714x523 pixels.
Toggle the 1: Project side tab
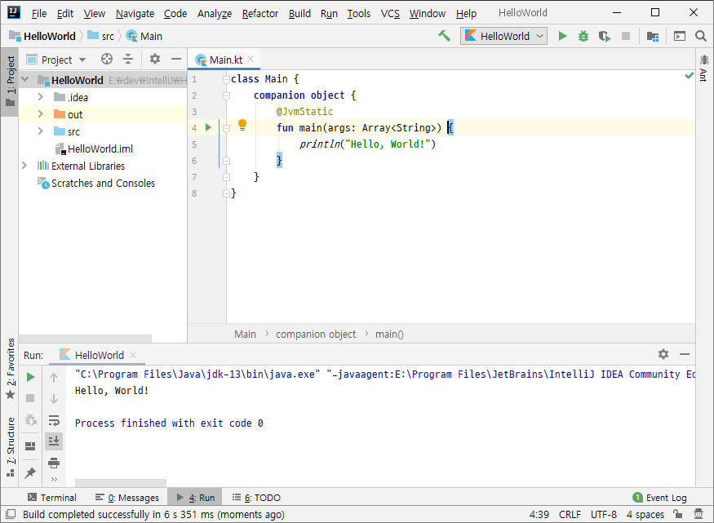tap(10, 81)
